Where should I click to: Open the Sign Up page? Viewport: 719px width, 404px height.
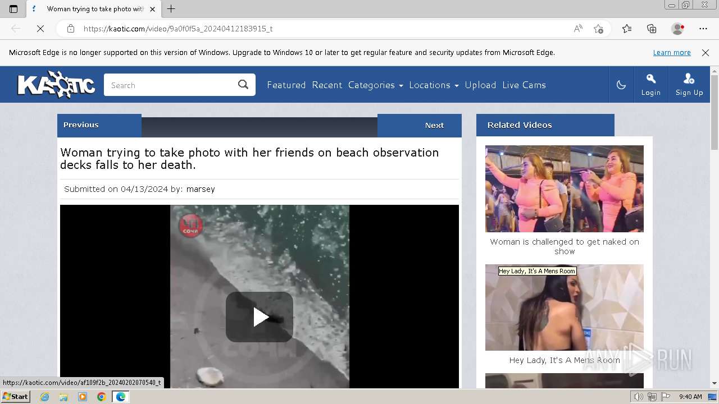pyautogui.click(x=689, y=85)
